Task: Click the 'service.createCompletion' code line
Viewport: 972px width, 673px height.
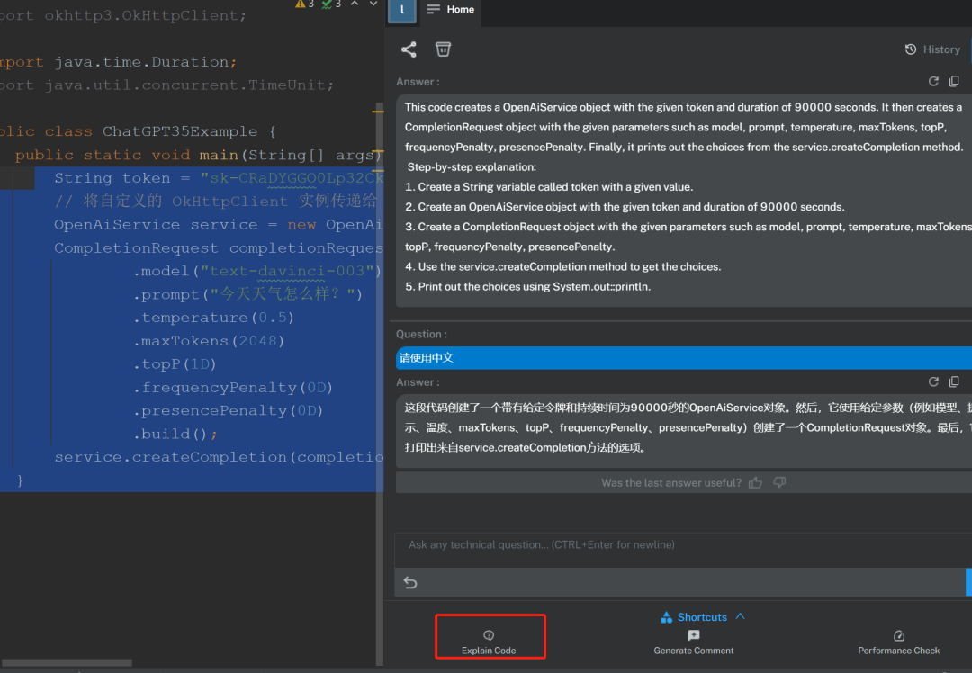Action: tap(219, 457)
